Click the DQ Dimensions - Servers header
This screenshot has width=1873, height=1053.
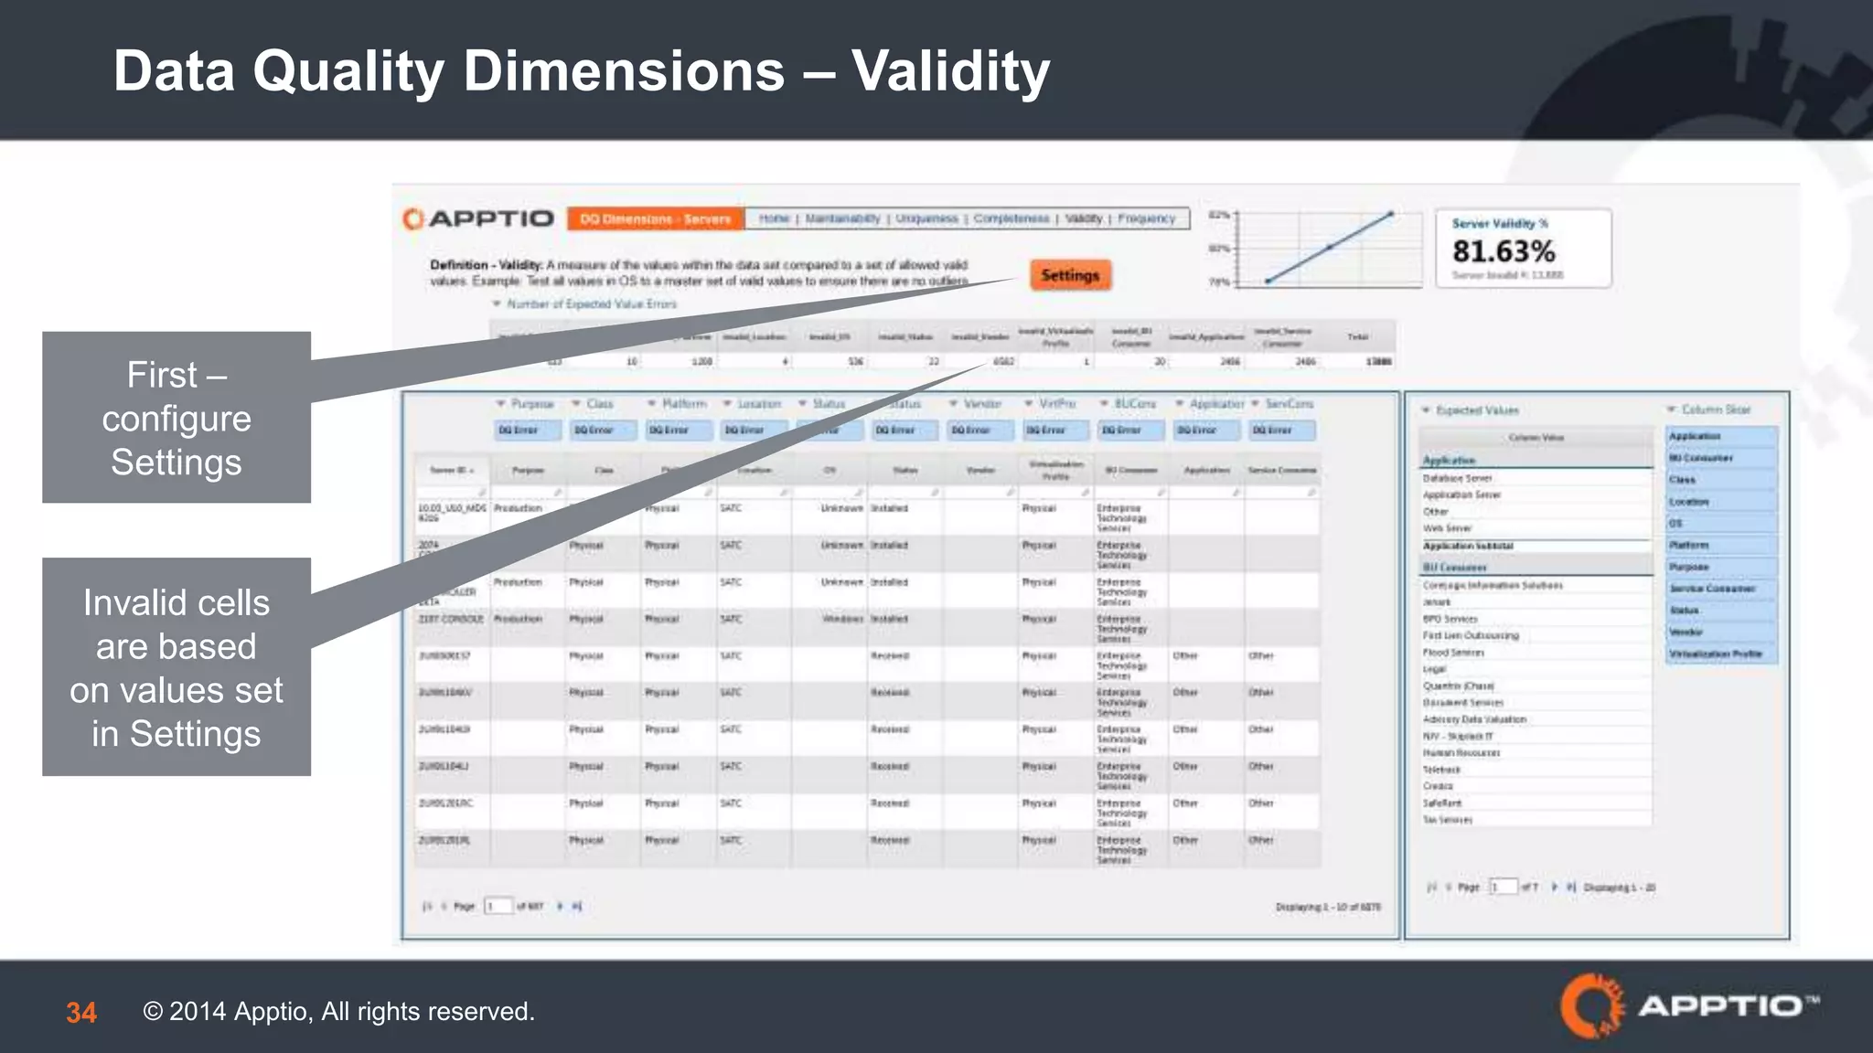pyautogui.click(x=656, y=219)
